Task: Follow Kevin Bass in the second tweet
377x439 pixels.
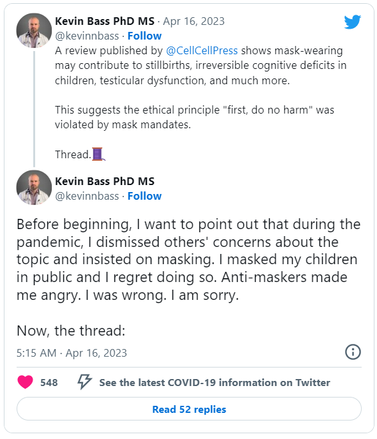Action: coord(144,196)
